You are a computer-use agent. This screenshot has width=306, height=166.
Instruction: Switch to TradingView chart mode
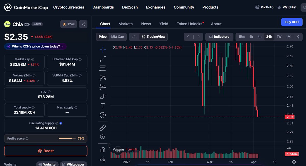click(x=154, y=37)
